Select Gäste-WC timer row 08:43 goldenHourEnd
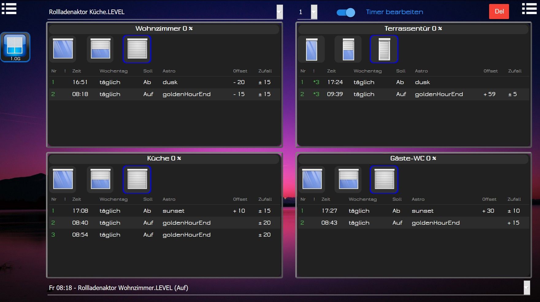 (414, 223)
